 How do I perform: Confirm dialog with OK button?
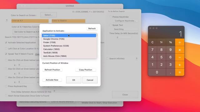tap(74, 80)
